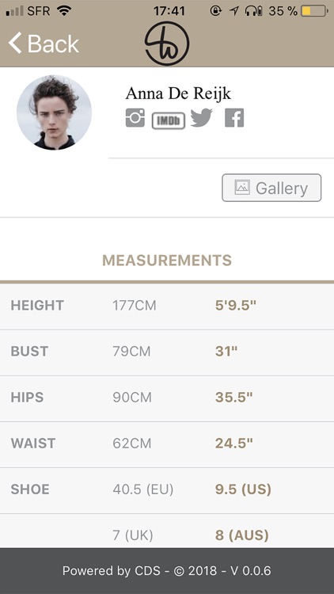Open the Facebook icon link
This screenshot has height=594, width=334.
tap(234, 118)
